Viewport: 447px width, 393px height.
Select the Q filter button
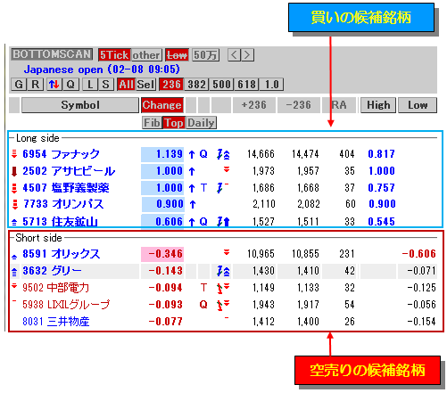pyautogui.click(x=70, y=85)
